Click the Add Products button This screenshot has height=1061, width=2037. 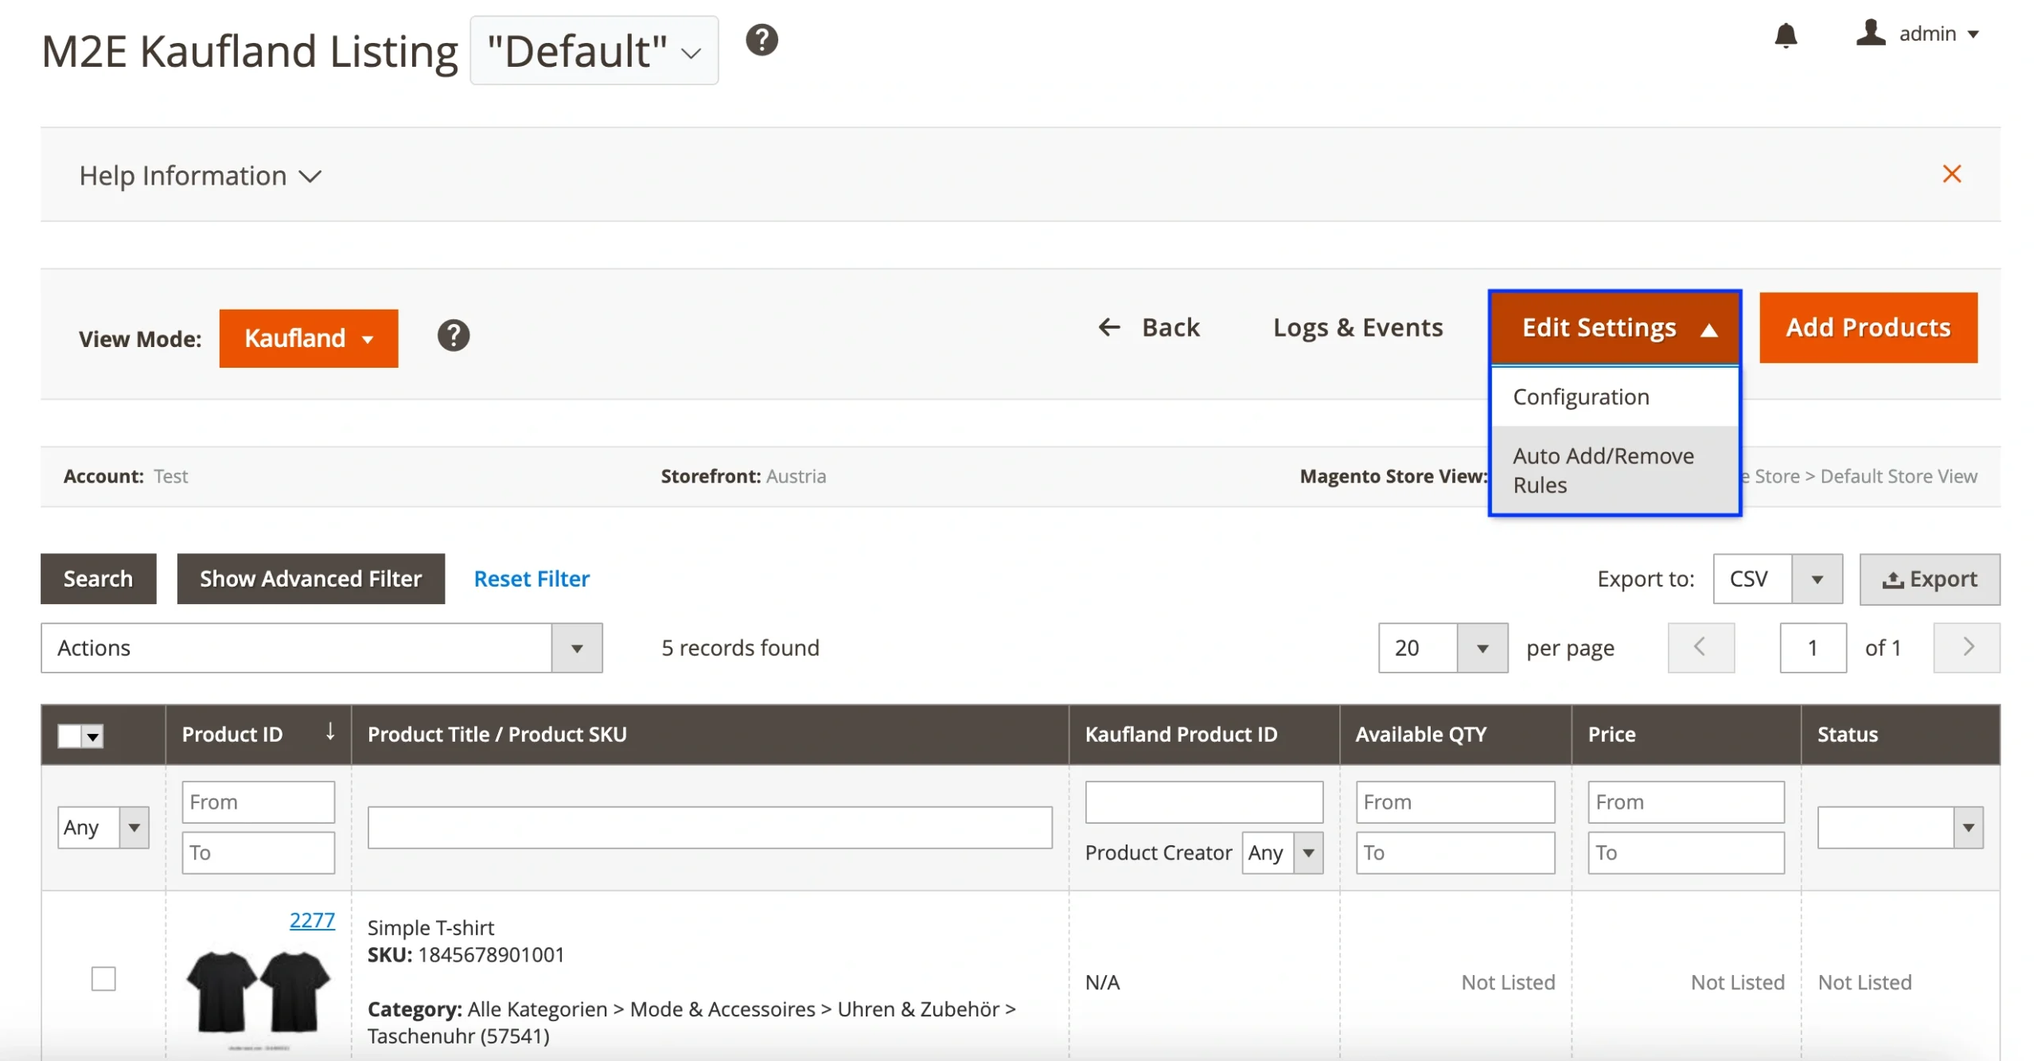(1868, 327)
